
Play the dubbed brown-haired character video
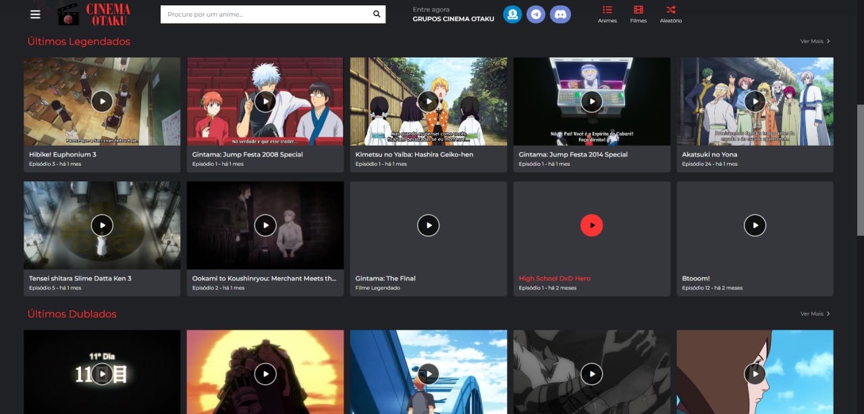[x=755, y=374]
